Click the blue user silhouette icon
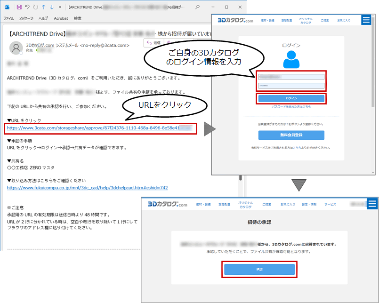Viewport: 379px width, 303px height. [x=291, y=59]
